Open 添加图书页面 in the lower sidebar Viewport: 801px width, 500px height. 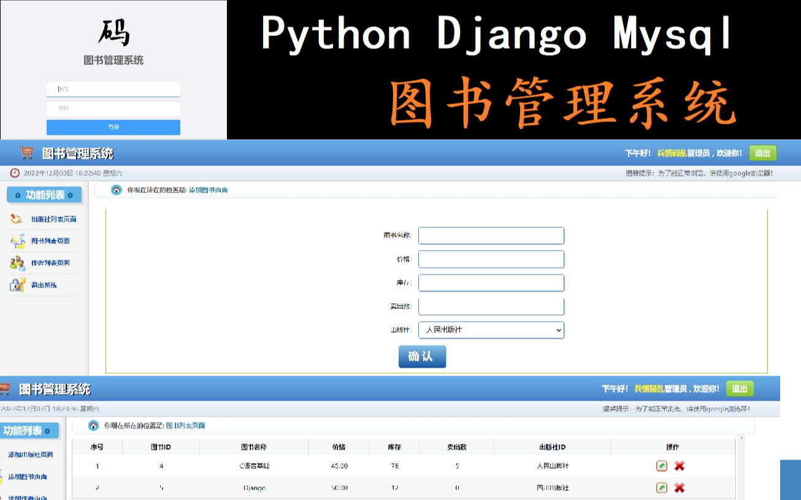[x=28, y=477]
